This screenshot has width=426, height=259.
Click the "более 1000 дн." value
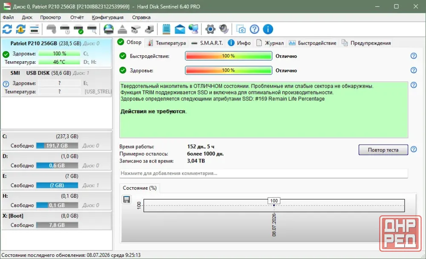click(x=205, y=154)
